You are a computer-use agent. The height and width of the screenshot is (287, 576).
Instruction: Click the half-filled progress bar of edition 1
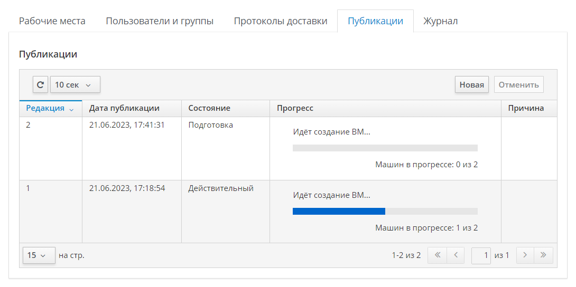click(385, 211)
